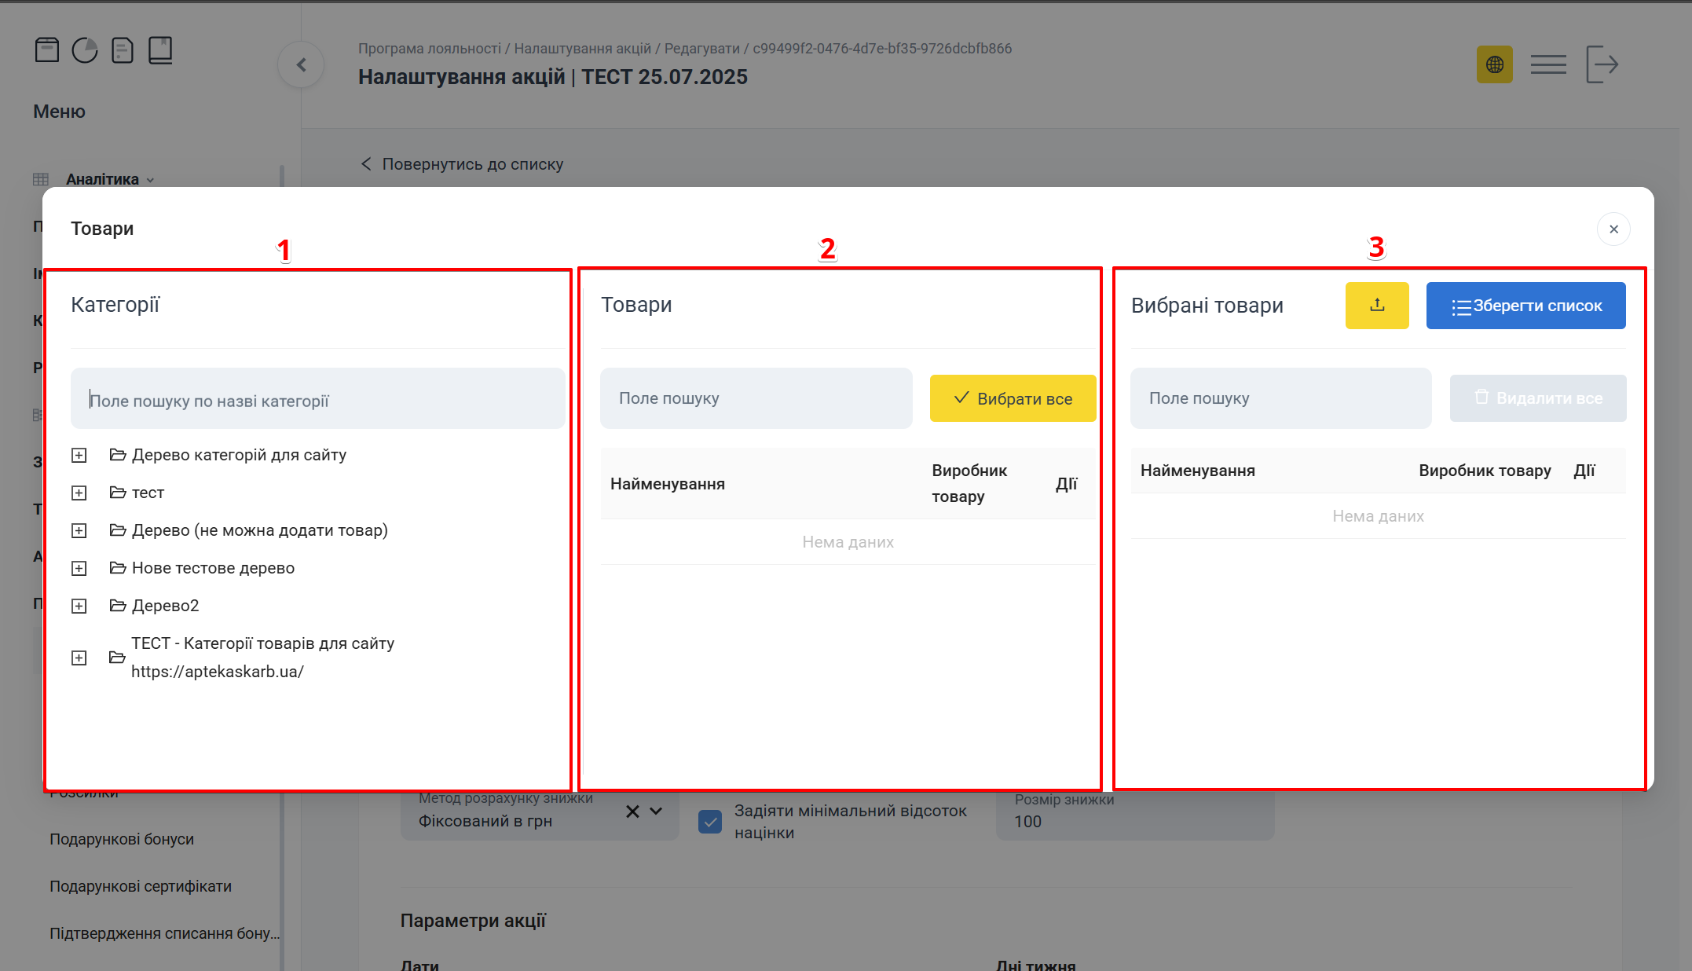This screenshot has width=1692, height=971.
Task: Click the 'Вибрати все' button
Action: 1013,398
